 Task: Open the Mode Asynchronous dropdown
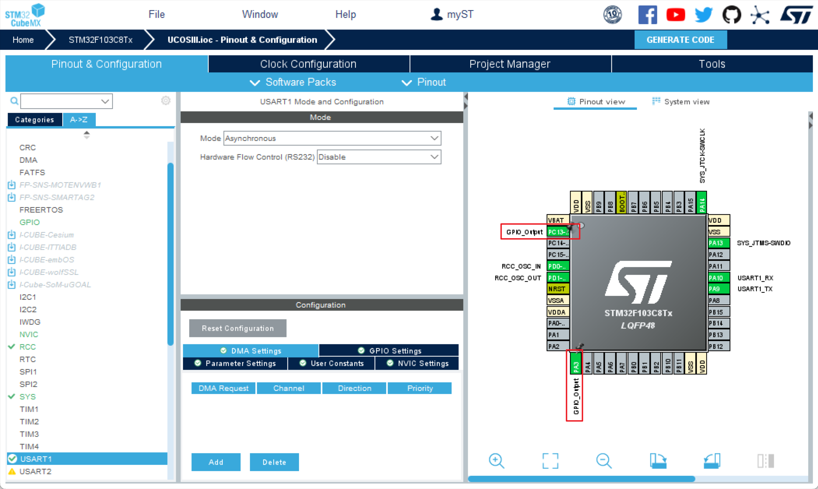332,138
